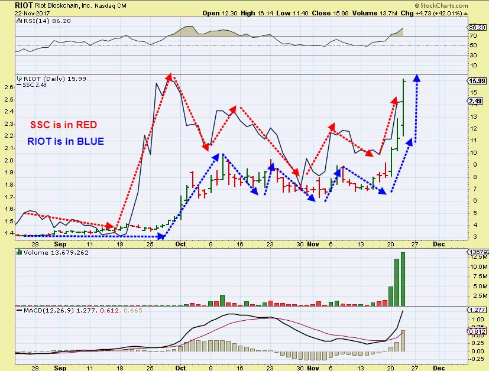489x371 pixels.
Task: Click the chart icon beside RSI(14) label
Action: click(19, 21)
